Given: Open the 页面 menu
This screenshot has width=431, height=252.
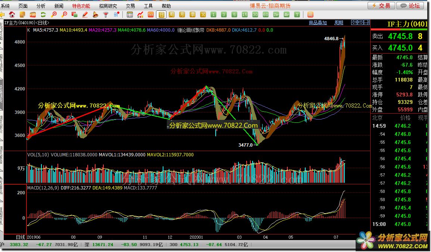Looking at the screenshot, I should coord(23,6).
